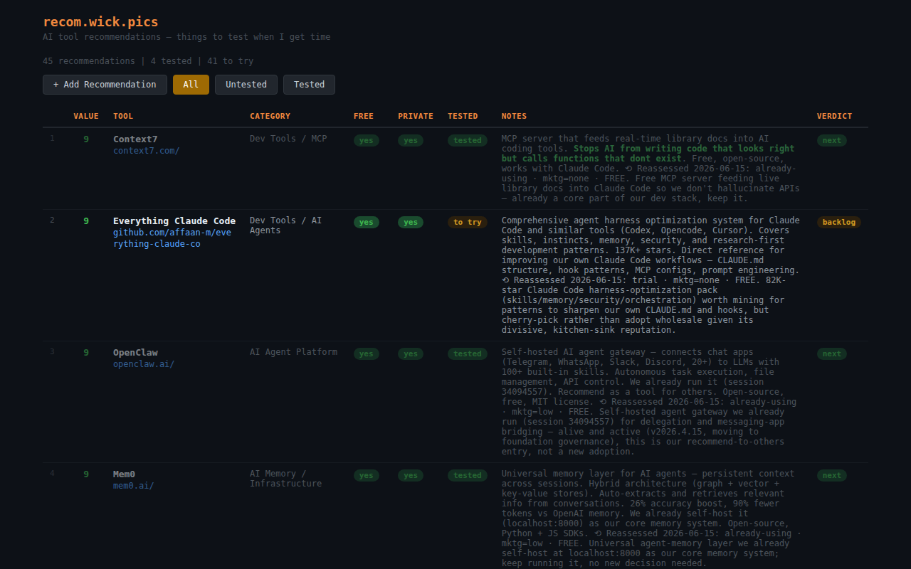Screen dimensions: 911x569
Task: Switch to the Untested filter
Action: click(x=246, y=85)
